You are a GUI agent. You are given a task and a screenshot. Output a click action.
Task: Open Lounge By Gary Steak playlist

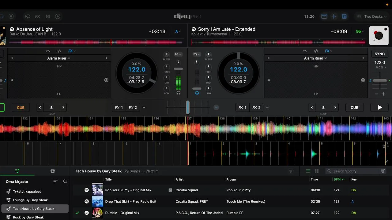click(x=34, y=200)
